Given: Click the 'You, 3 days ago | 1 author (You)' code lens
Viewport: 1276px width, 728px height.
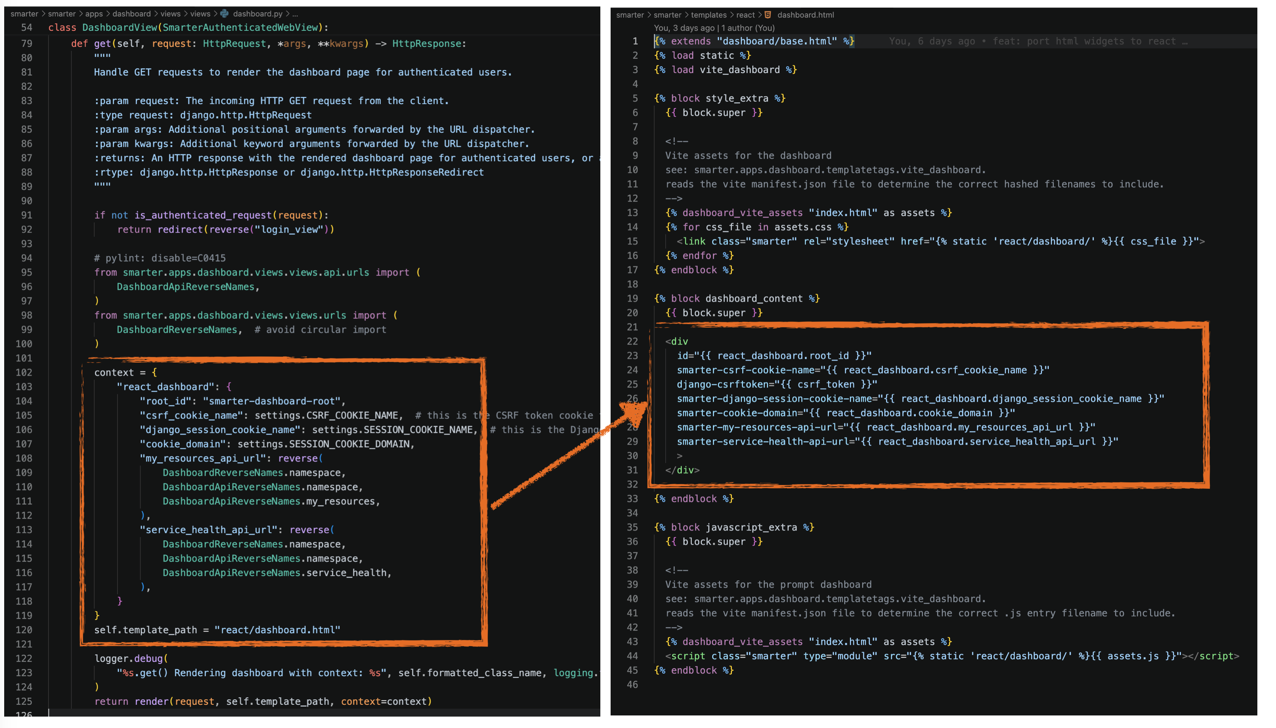Looking at the screenshot, I should [x=714, y=28].
